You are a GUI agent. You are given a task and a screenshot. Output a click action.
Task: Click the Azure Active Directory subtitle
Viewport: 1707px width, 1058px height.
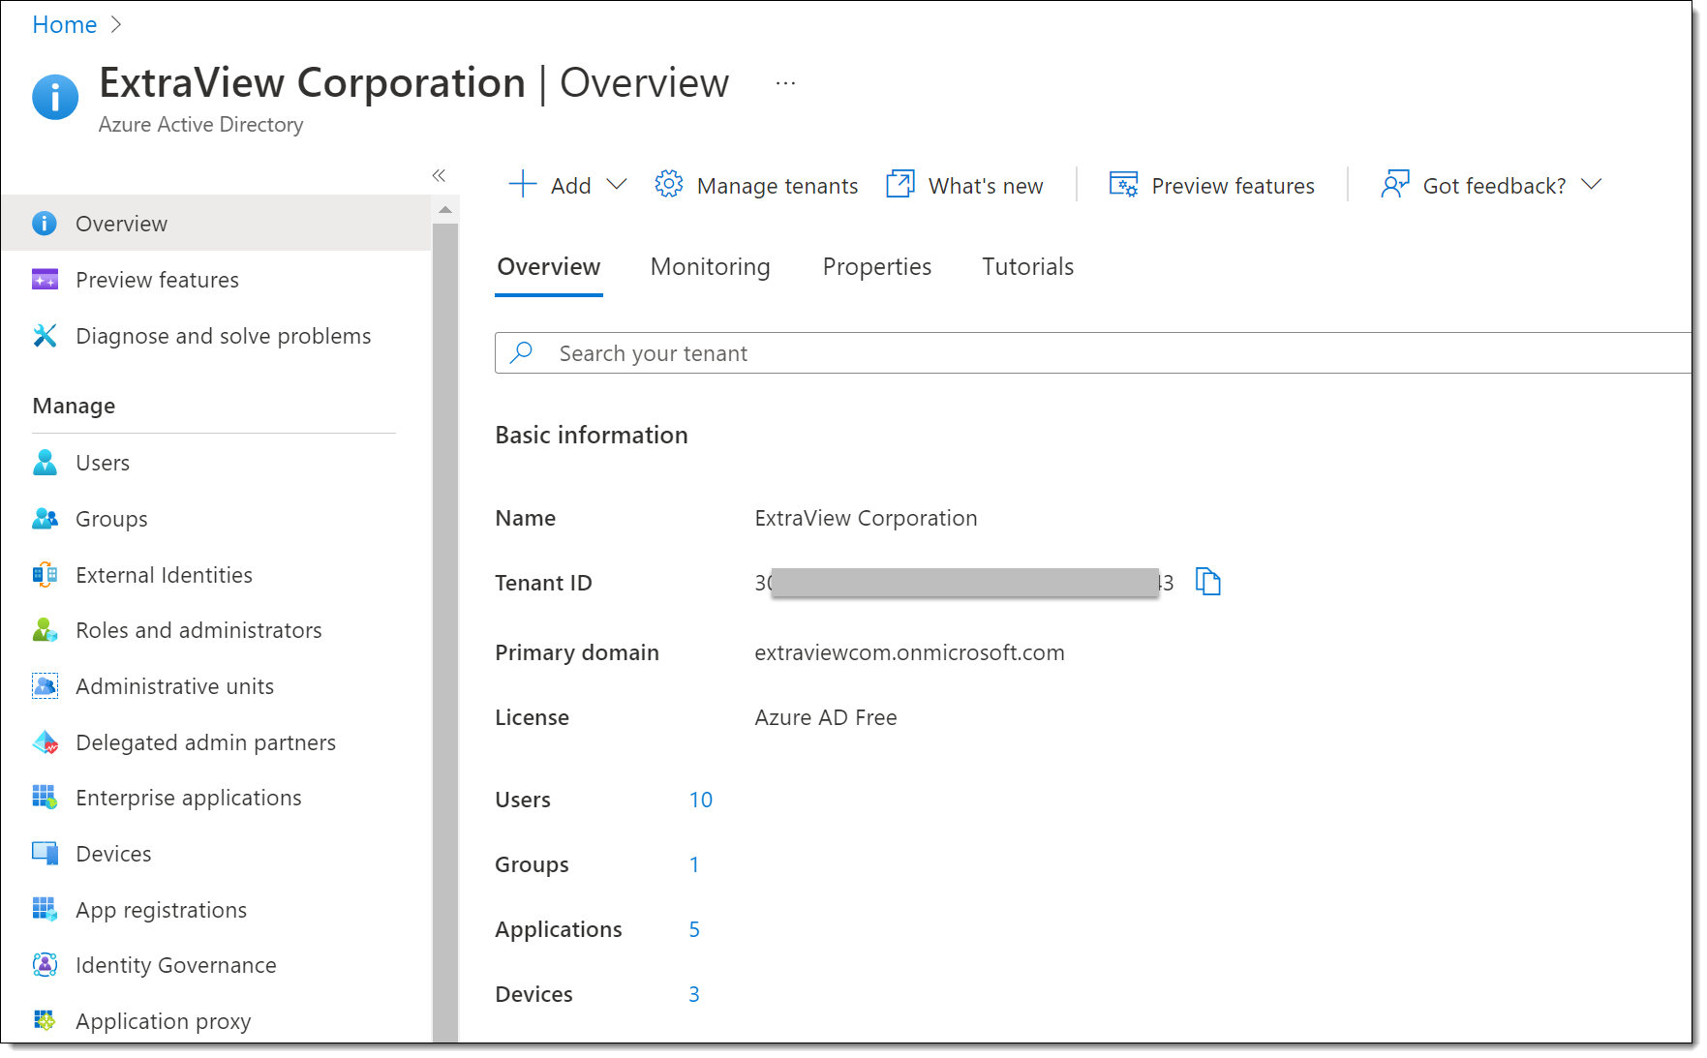click(x=201, y=125)
